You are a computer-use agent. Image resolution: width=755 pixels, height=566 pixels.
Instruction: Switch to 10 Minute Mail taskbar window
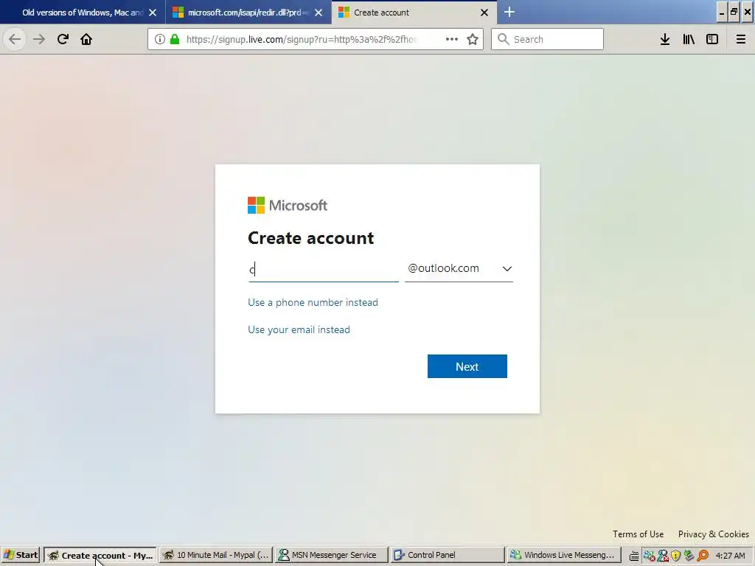coord(216,555)
